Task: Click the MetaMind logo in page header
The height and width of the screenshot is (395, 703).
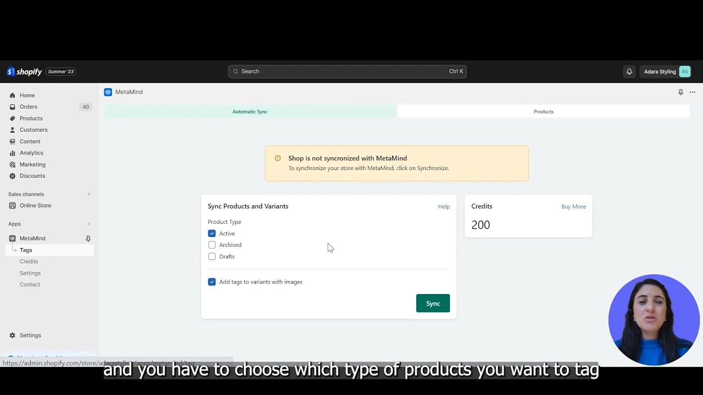Action: tap(108, 92)
